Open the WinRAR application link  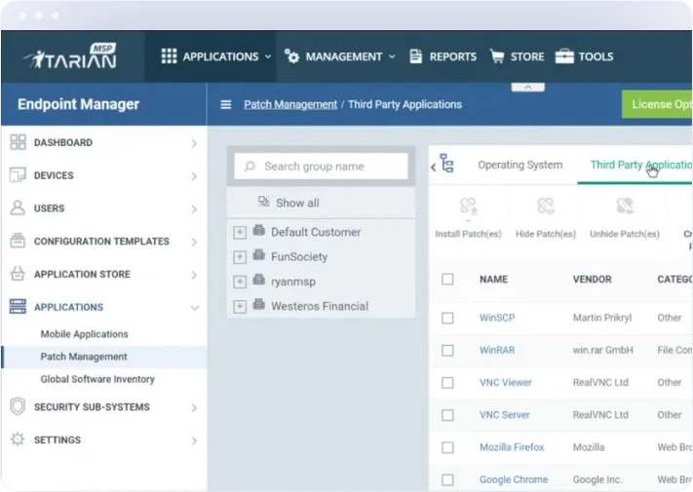pos(497,350)
